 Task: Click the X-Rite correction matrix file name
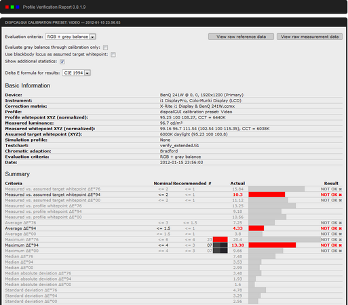(197, 106)
